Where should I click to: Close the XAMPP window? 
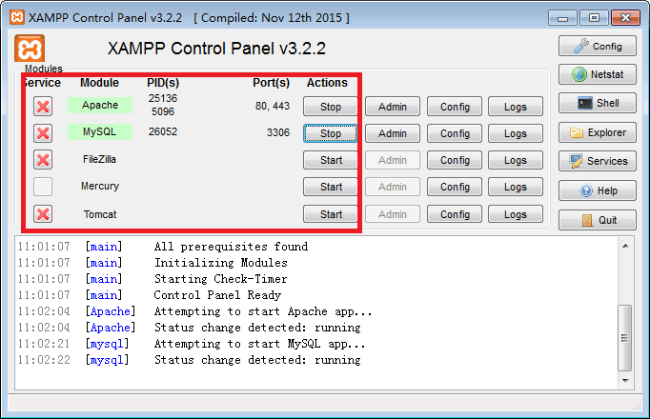coord(625,18)
